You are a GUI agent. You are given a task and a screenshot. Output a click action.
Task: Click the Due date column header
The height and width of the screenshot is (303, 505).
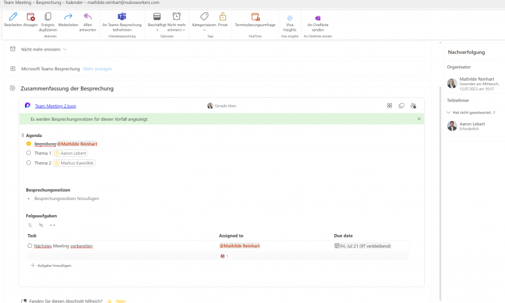point(343,235)
